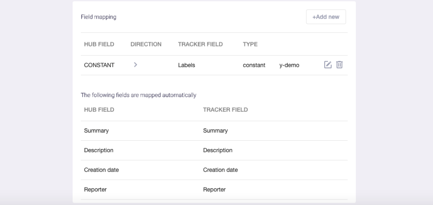
Task: Select the Creation date tracker field cell
Action: click(x=220, y=170)
